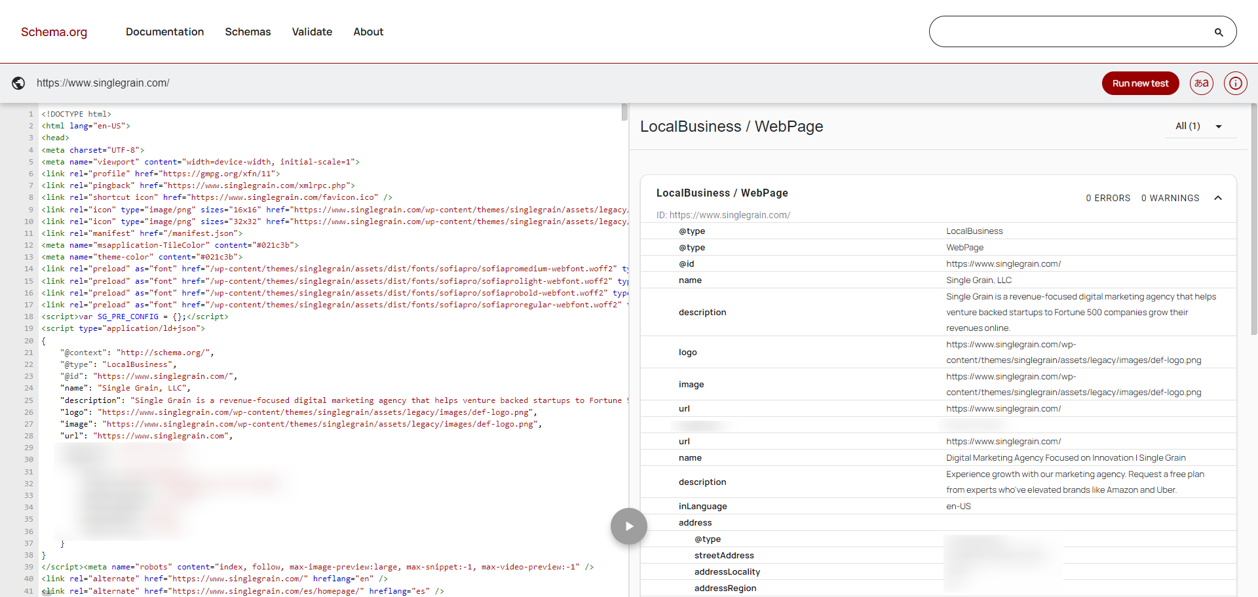The height and width of the screenshot is (597, 1258).
Task: Click the manifest.json link code line
Action: (142, 233)
